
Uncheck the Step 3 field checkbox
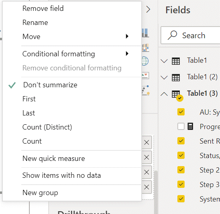click(x=181, y=184)
